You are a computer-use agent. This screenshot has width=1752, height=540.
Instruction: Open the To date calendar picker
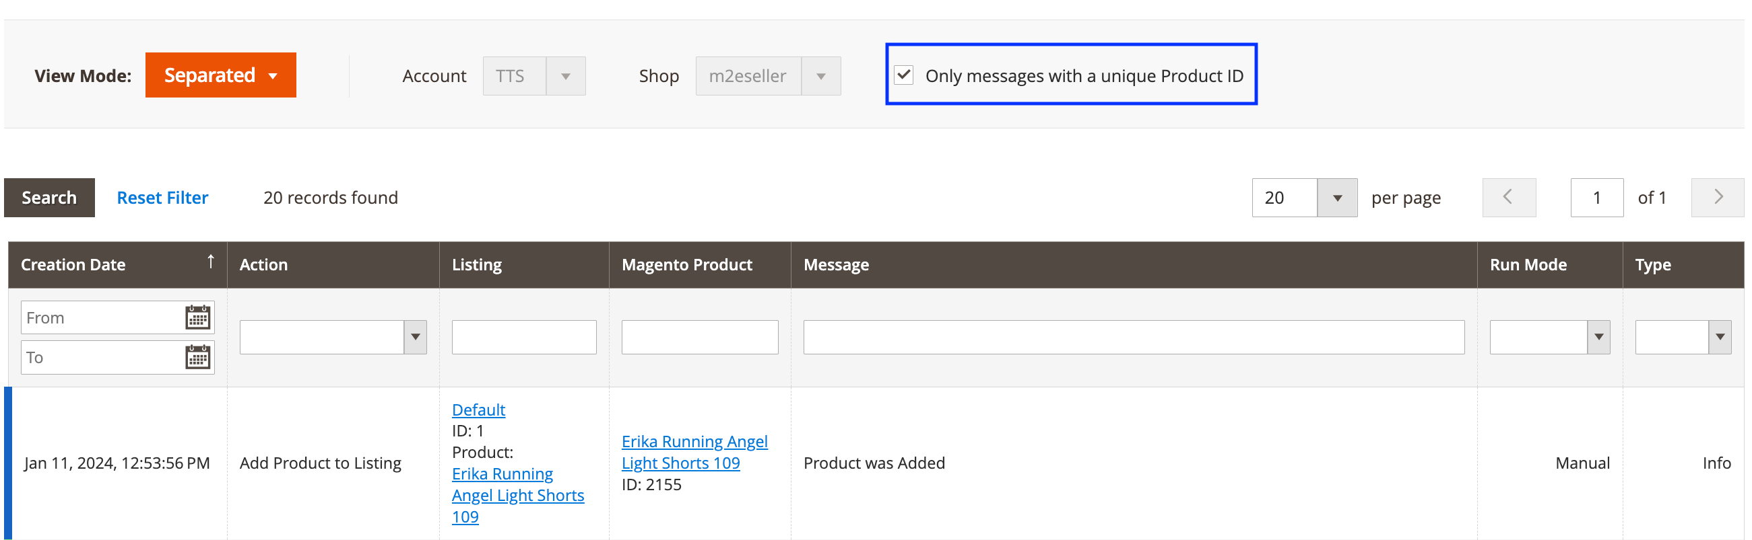197,357
